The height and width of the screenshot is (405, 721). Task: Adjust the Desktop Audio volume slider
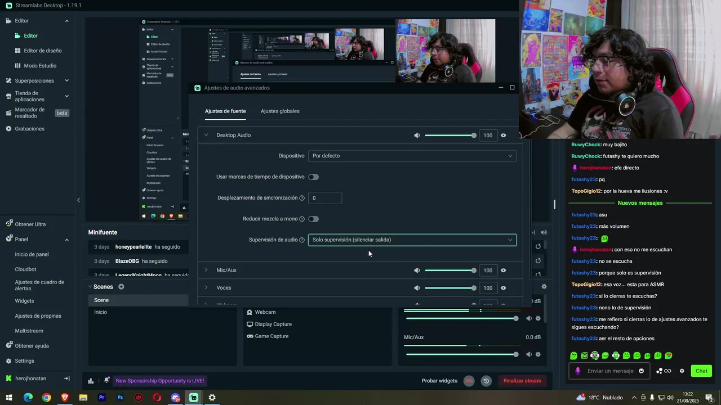(450, 136)
